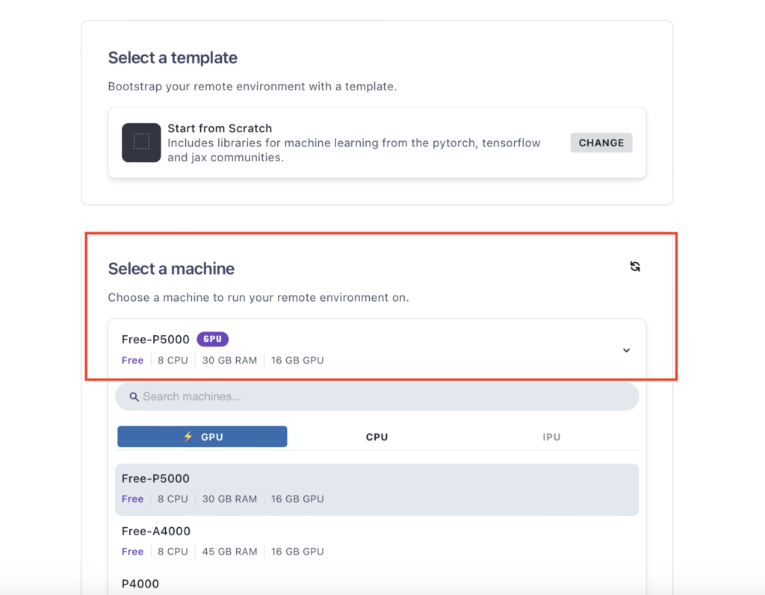Click the refresh machines icon

pos(635,267)
